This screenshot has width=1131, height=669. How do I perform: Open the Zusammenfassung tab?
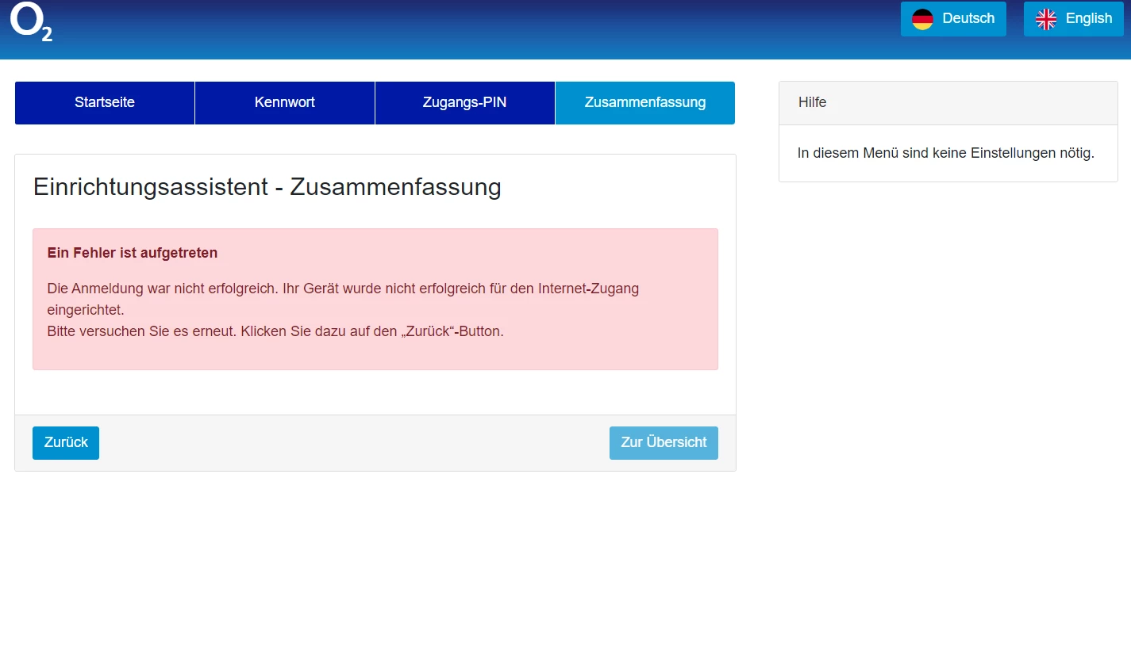[x=645, y=103]
